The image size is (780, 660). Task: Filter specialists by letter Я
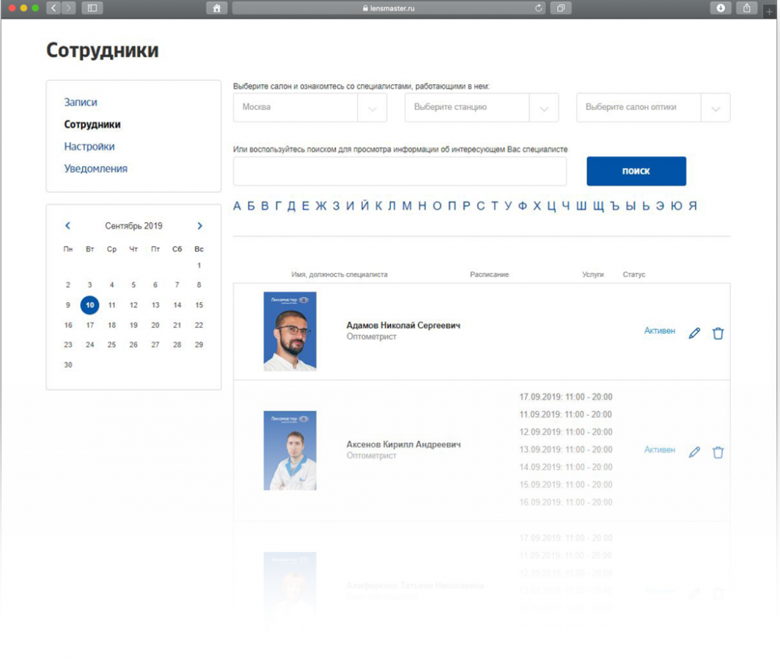693,205
